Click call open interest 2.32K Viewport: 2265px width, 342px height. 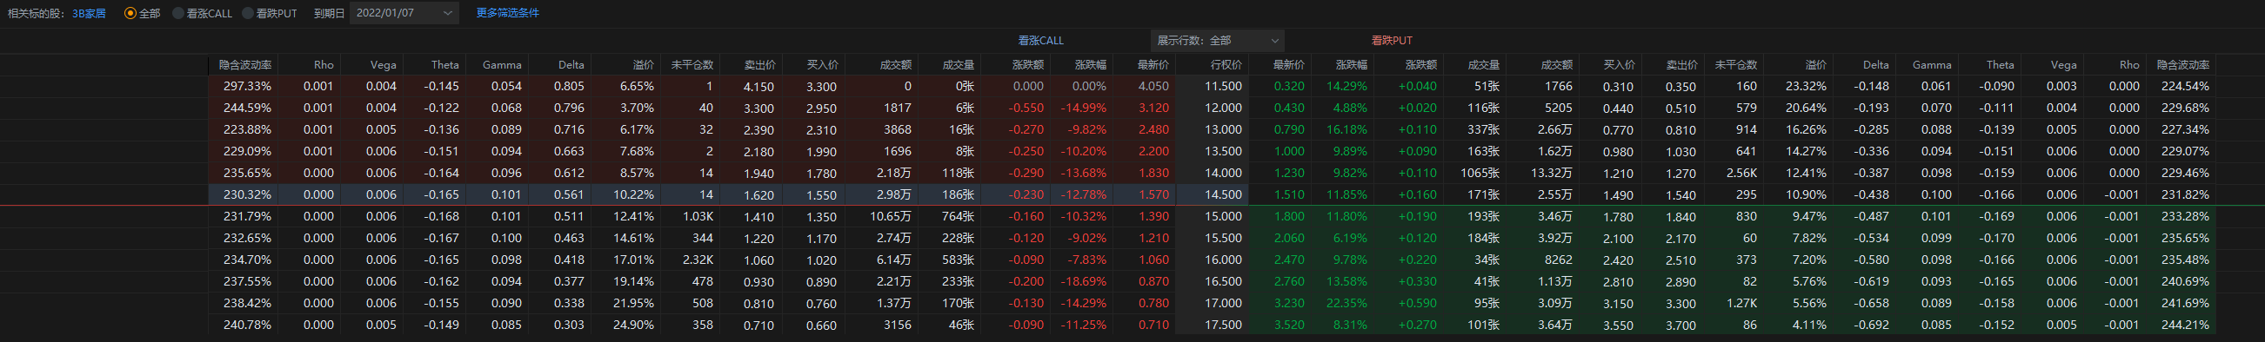(698, 260)
